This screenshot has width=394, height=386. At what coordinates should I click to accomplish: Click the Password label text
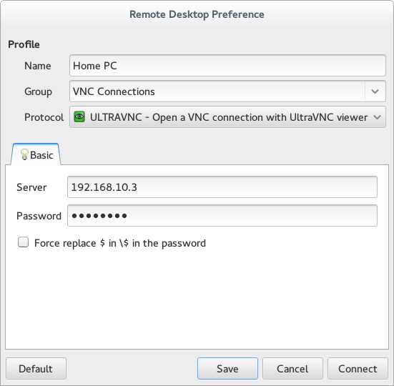click(39, 216)
